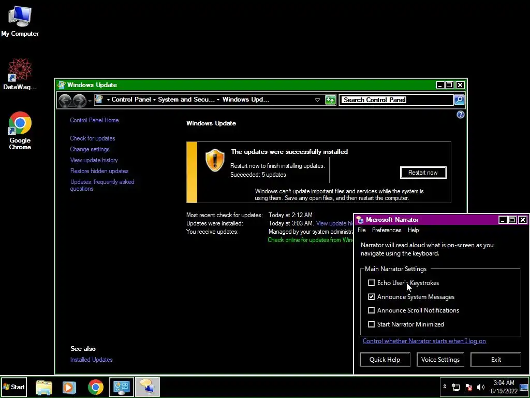Click View update history link beside install time
The height and width of the screenshot is (398, 530).
[x=335, y=223]
